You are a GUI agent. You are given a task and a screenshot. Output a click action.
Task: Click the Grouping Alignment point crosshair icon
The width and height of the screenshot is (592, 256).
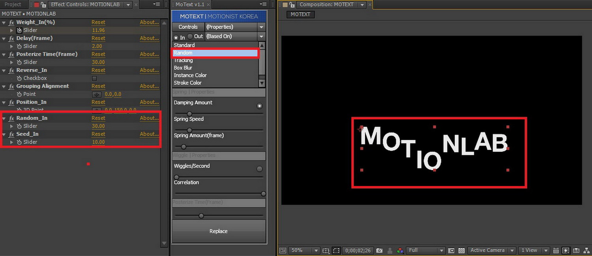click(97, 94)
